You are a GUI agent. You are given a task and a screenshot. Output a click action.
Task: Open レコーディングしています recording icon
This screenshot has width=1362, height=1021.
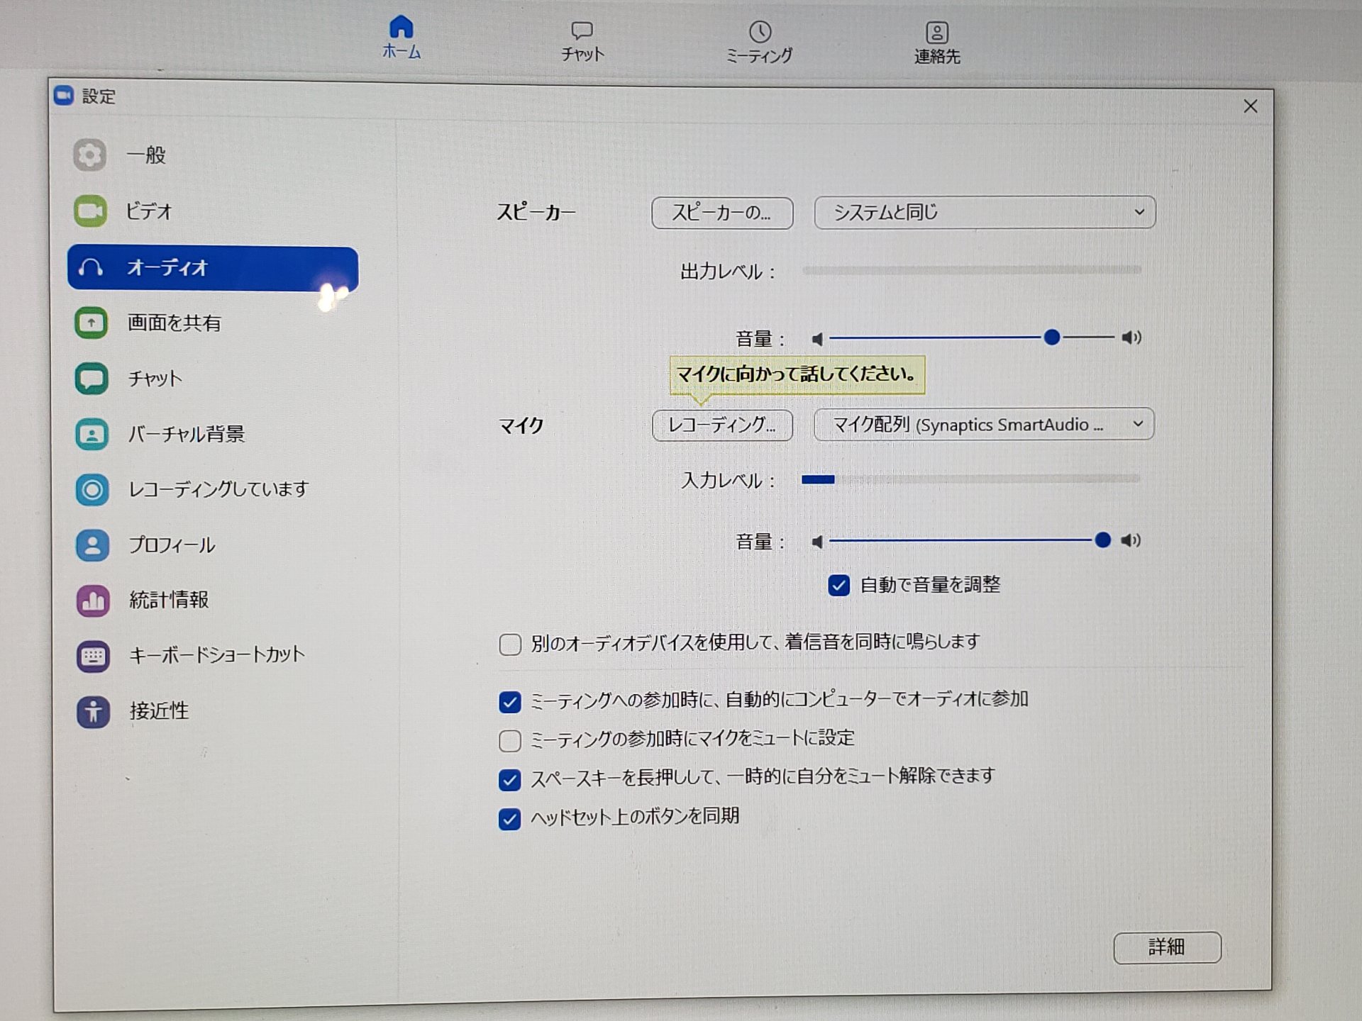pyautogui.click(x=92, y=490)
